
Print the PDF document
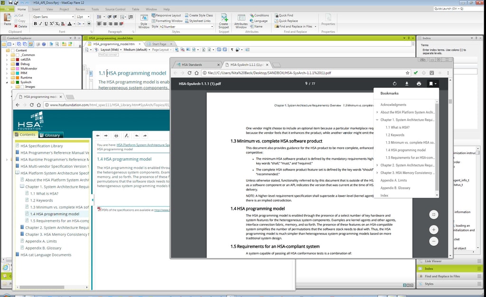click(419, 84)
